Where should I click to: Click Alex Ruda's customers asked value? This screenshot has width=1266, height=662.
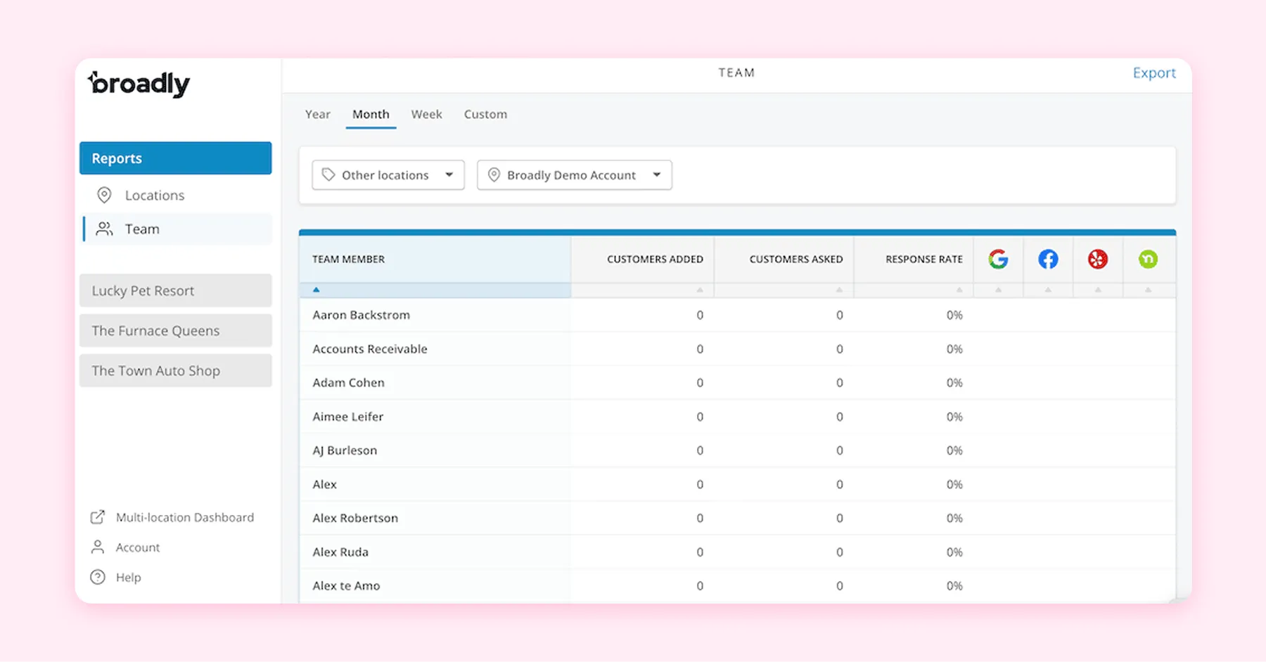(x=839, y=552)
